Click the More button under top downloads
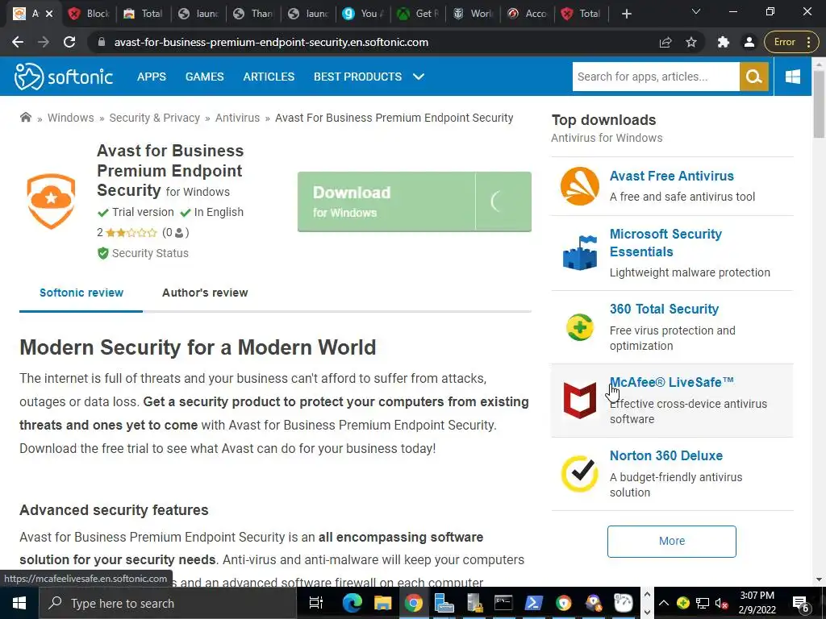The height and width of the screenshot is (619, 826). 672,541
